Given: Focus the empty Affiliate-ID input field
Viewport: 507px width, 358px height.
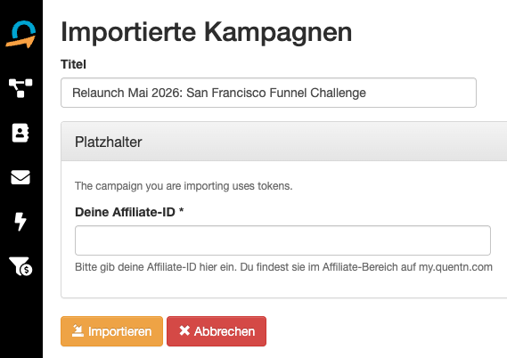Looking at the screenshot, I should (x=283, y=240).
